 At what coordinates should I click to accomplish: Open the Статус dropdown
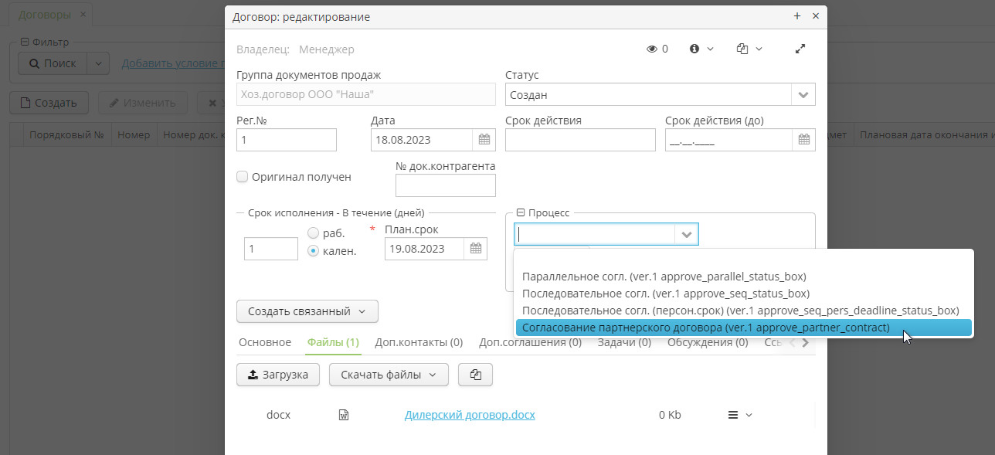(x=803, y=93)
